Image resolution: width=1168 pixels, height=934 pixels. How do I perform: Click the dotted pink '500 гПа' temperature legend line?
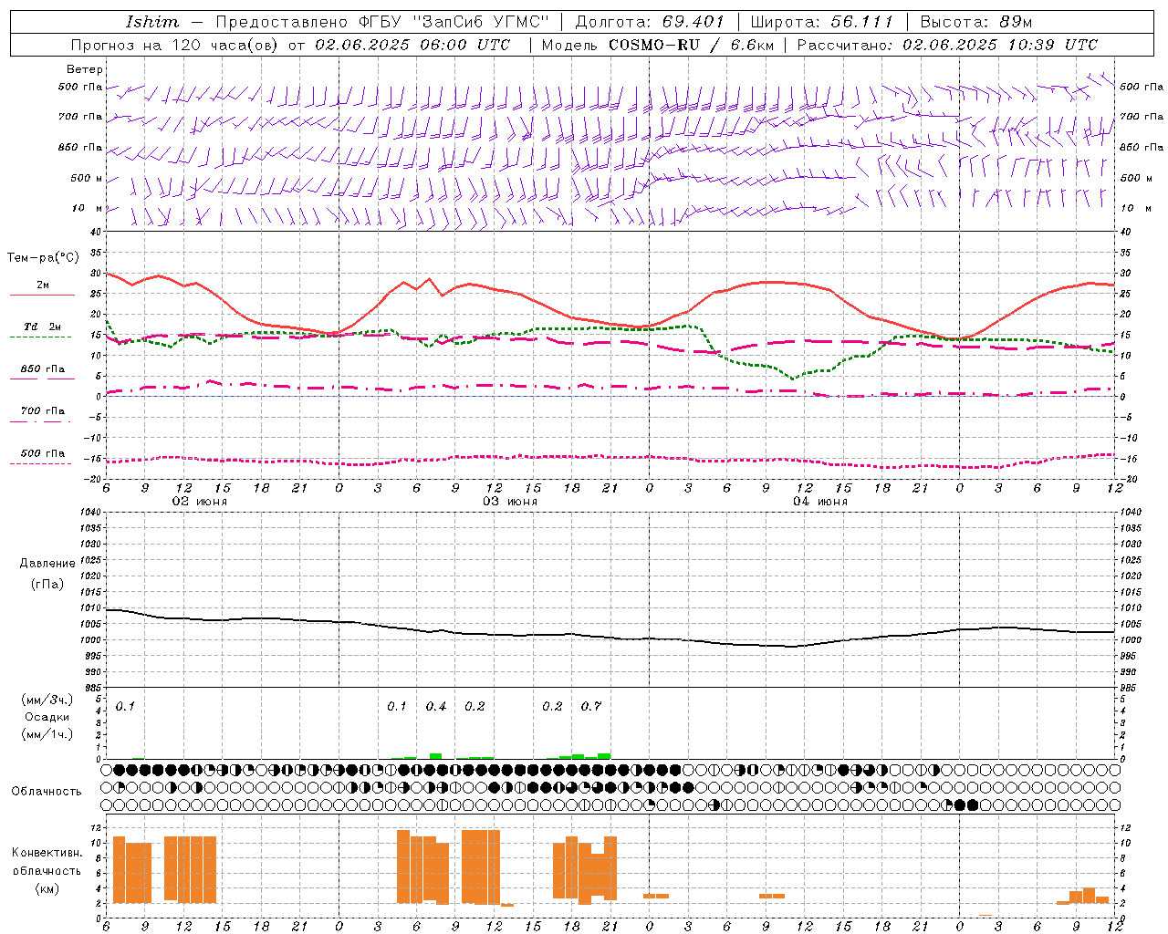point(41,463)
